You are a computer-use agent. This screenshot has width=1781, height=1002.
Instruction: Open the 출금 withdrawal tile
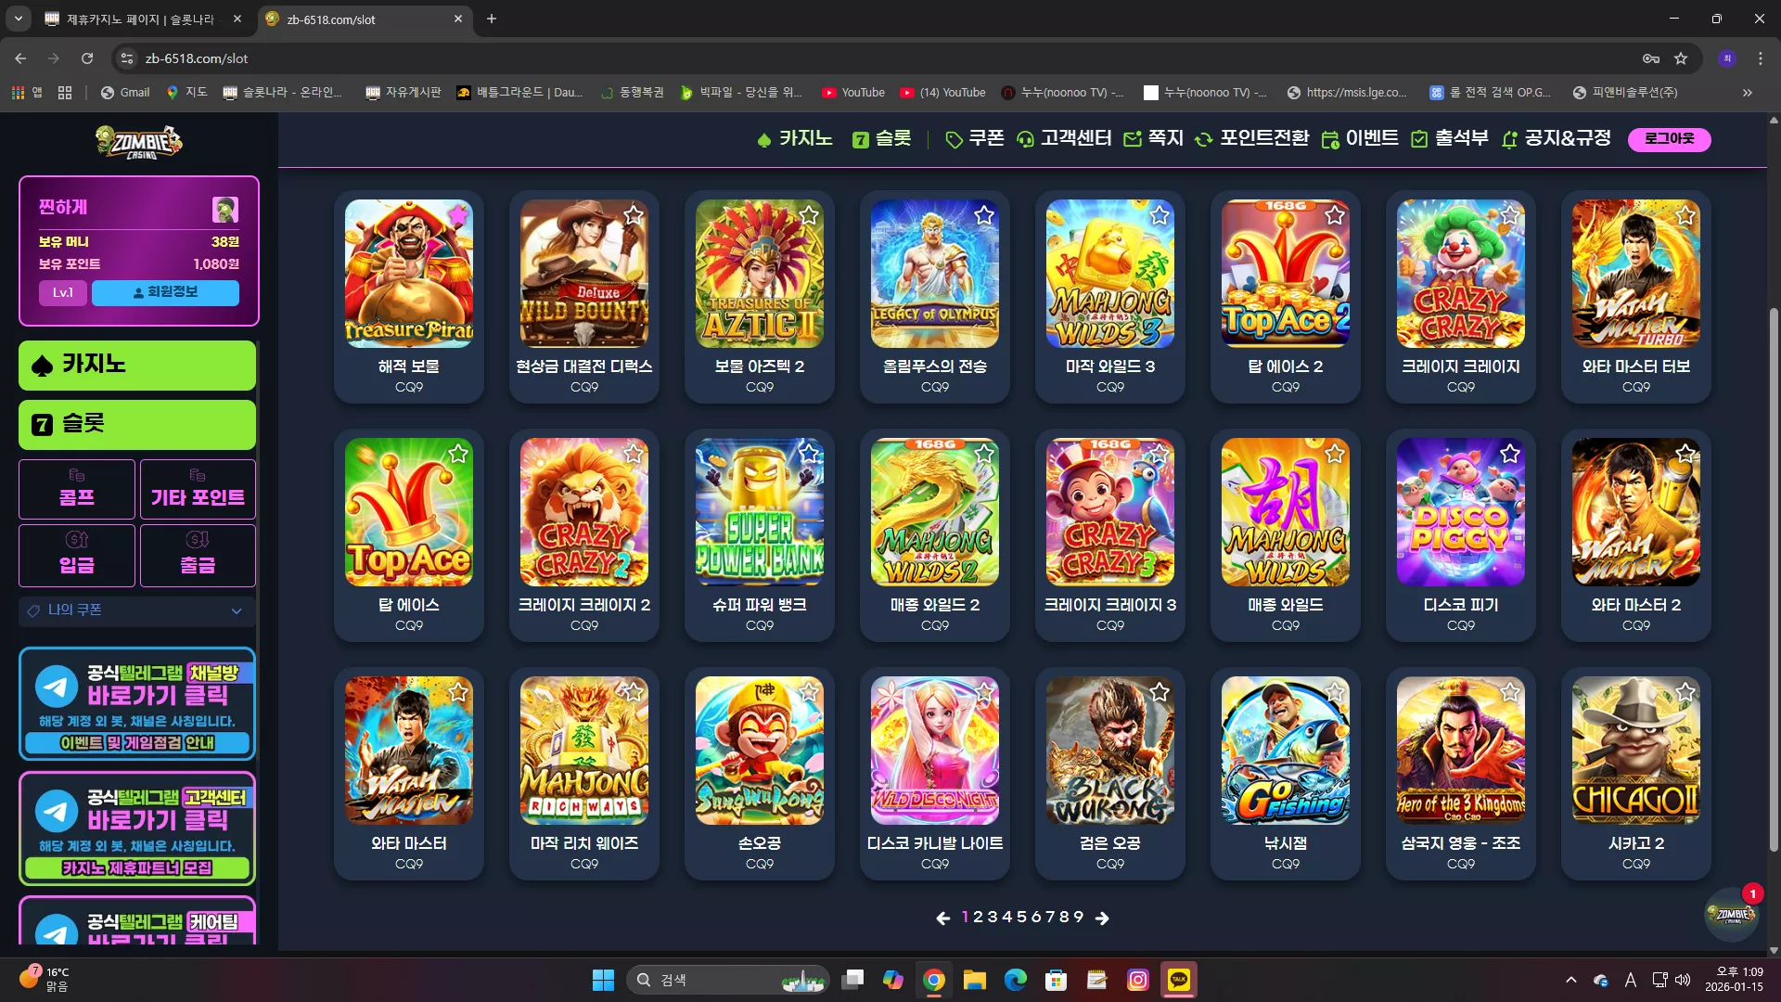(198, 555)
